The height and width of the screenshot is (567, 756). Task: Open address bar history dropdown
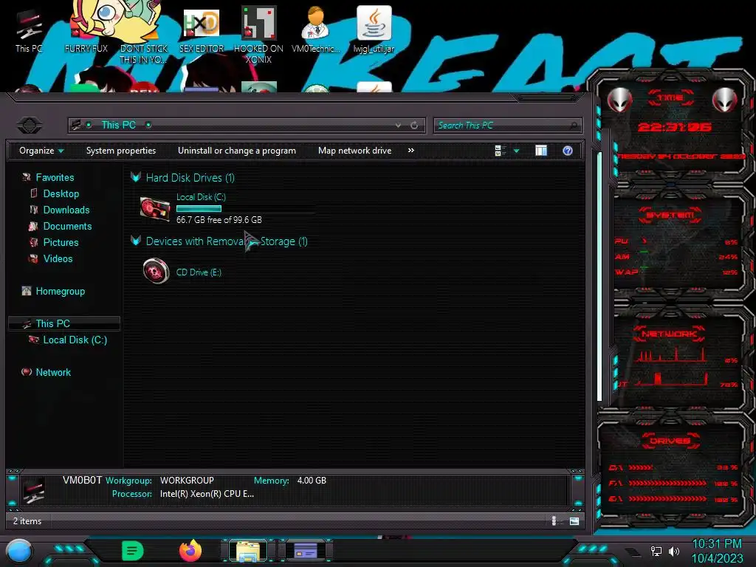coord(398,126)
